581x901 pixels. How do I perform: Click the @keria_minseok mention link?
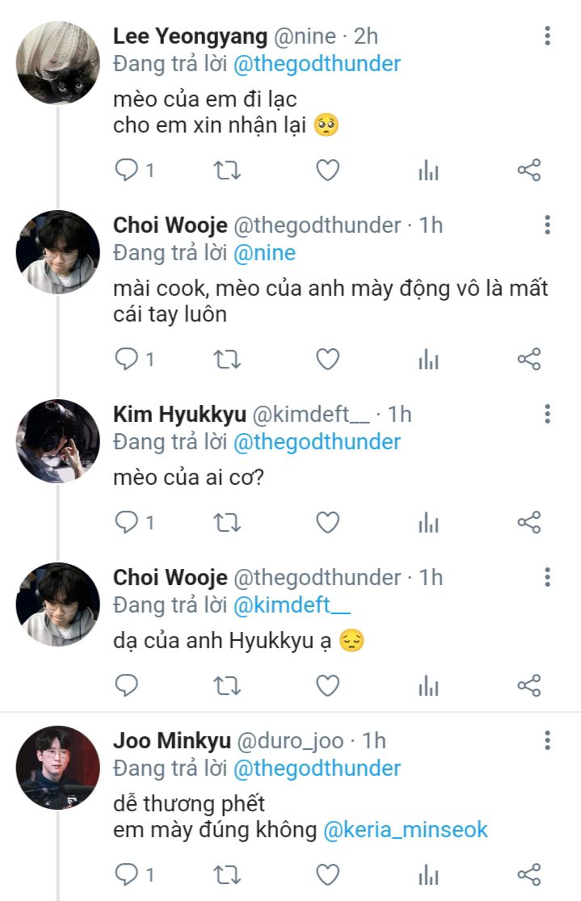pyautogui.click(x=406, y=830)
